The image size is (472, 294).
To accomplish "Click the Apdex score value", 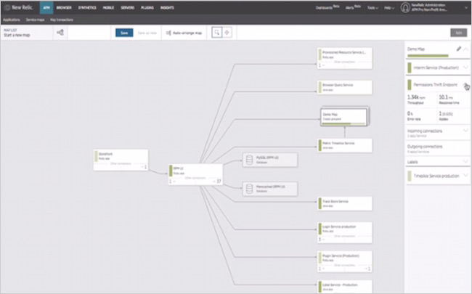I will click(446, 115).
